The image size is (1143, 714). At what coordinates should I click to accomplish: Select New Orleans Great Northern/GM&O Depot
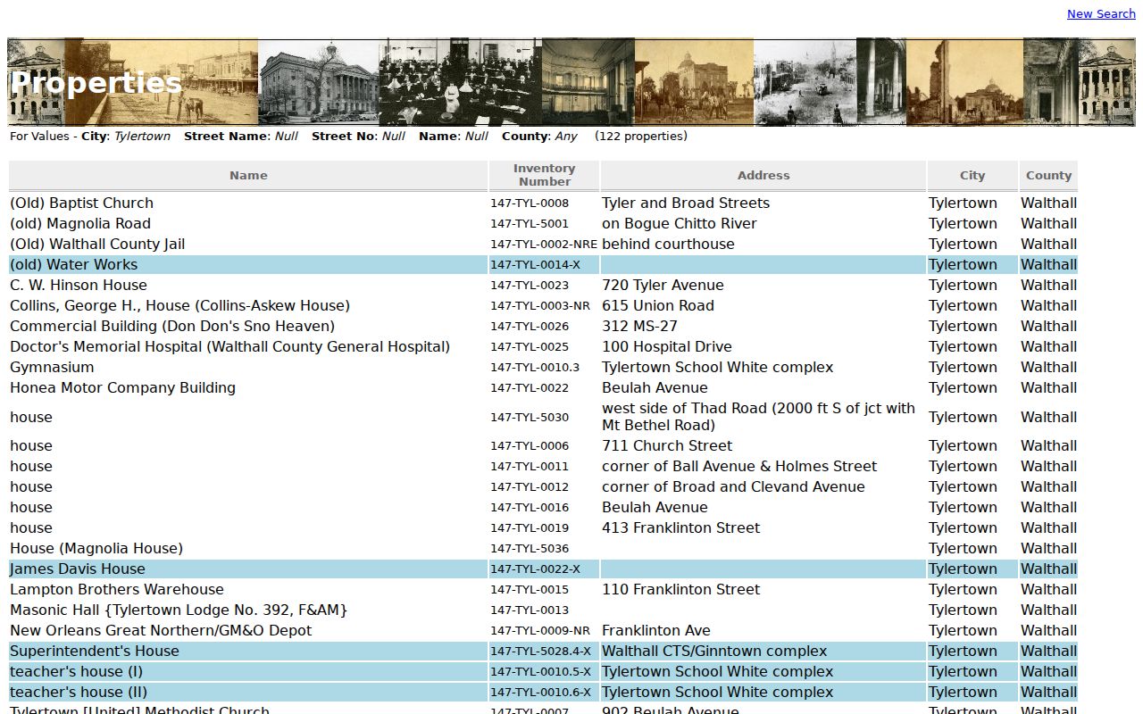pos(161,630)
